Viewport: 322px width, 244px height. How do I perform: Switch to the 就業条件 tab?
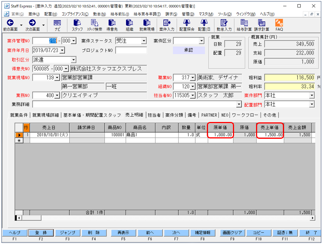click(19, 115)
